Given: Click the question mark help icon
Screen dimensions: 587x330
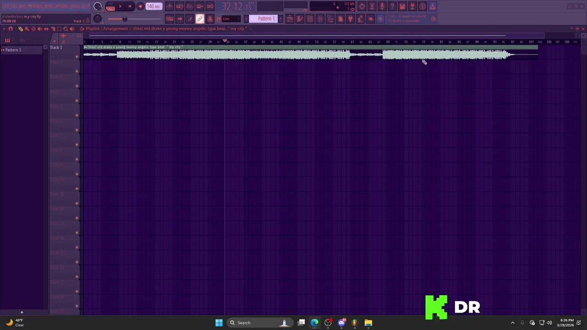Looking at the screenshot, I should point(392,6).
